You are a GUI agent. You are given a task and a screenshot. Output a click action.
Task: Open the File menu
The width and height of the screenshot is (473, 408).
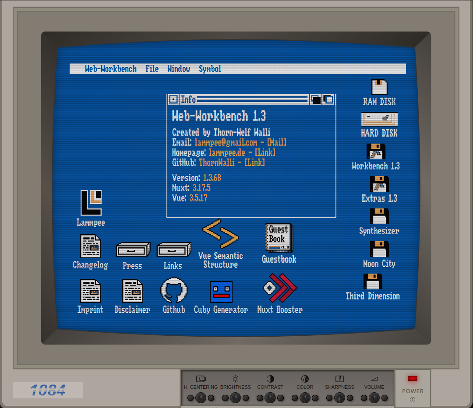pos(152,69)
